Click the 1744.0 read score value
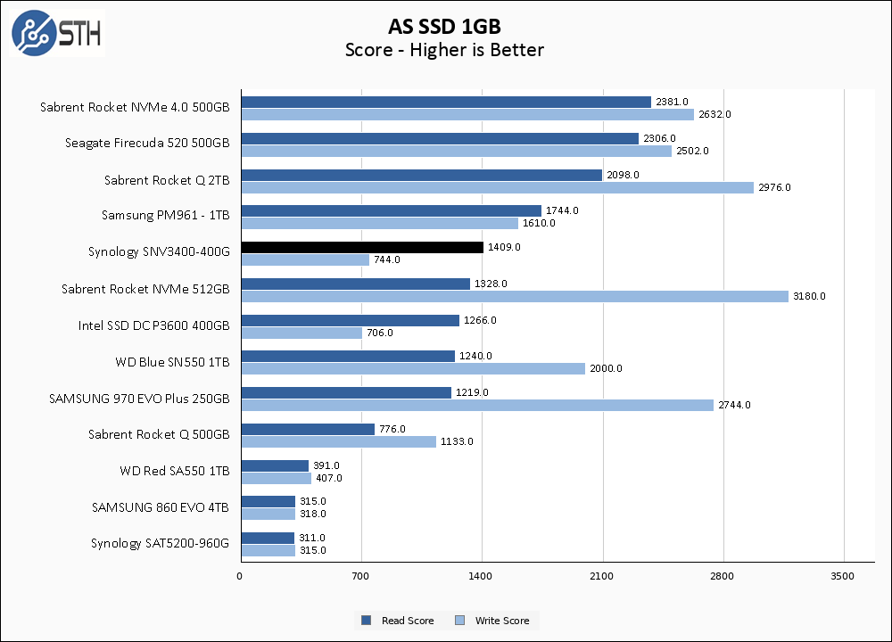This screenshot has height=642, width=892. (562, 210)
